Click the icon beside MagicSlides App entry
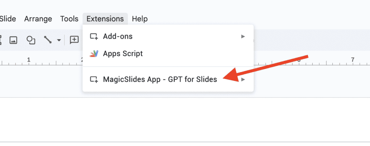 pos(94,79)
